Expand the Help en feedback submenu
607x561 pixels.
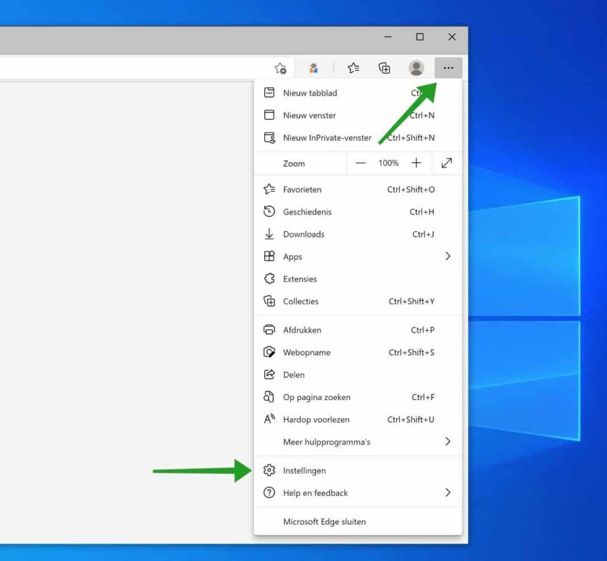(x=448, y=493)
